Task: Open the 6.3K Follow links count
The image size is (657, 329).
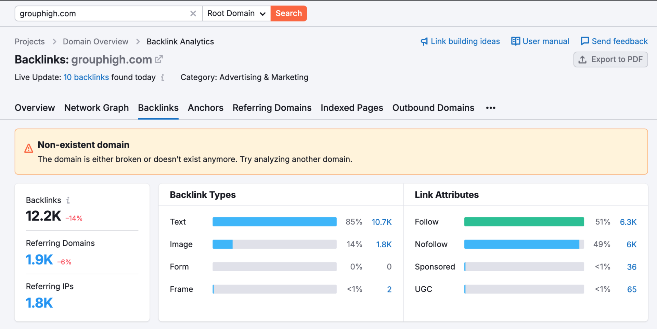Action: [628, 222]
